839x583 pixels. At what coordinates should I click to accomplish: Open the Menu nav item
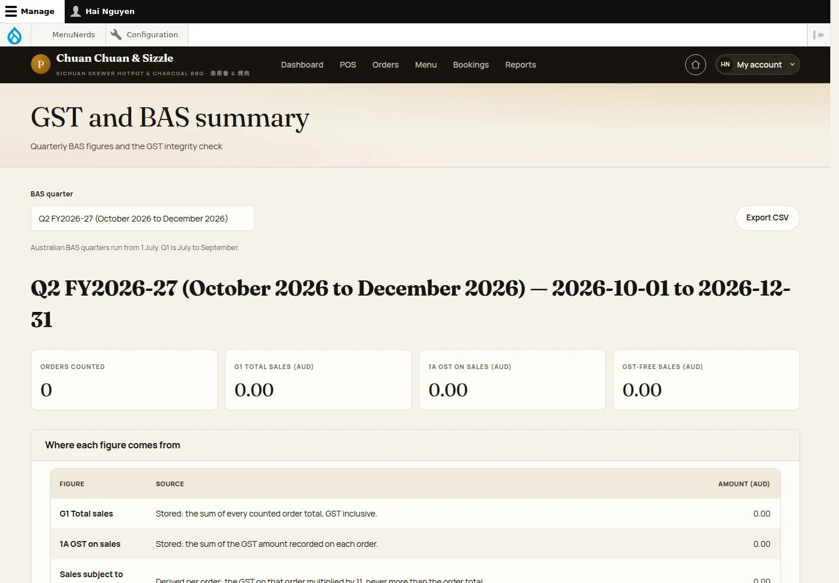pyautogui.click(x=426, y=65)
